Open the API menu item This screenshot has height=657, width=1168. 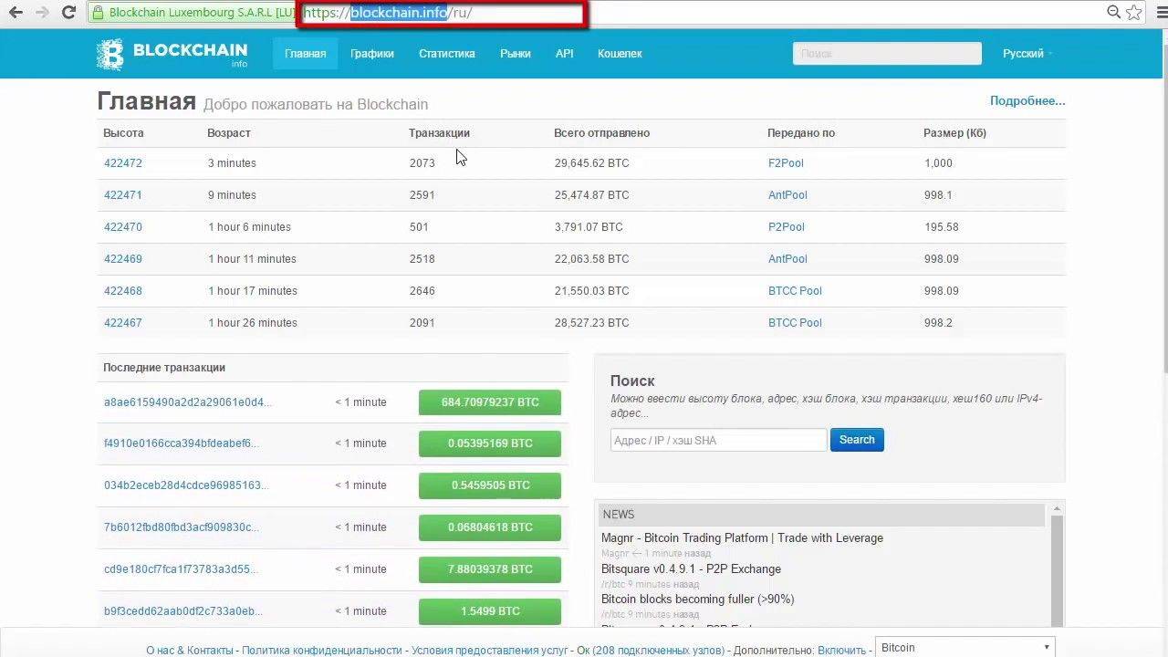coord(565,54)
